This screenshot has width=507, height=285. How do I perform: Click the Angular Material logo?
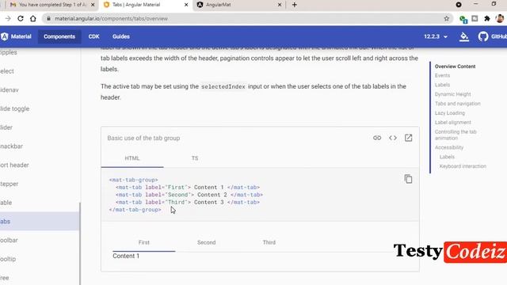coord(16,36)
